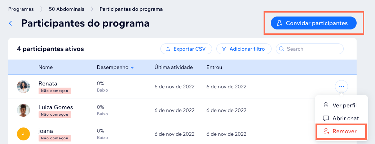Click the Desempenho sort arrow
The height and width of the screenshot is (144, 375).
point(132,68)
